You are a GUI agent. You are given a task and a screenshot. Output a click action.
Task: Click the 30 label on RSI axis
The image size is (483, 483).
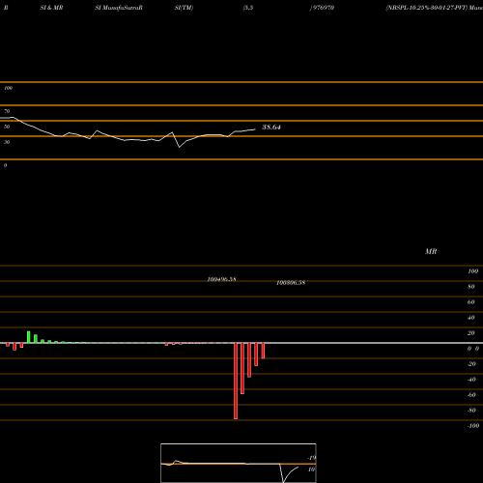tap(7, 142)
